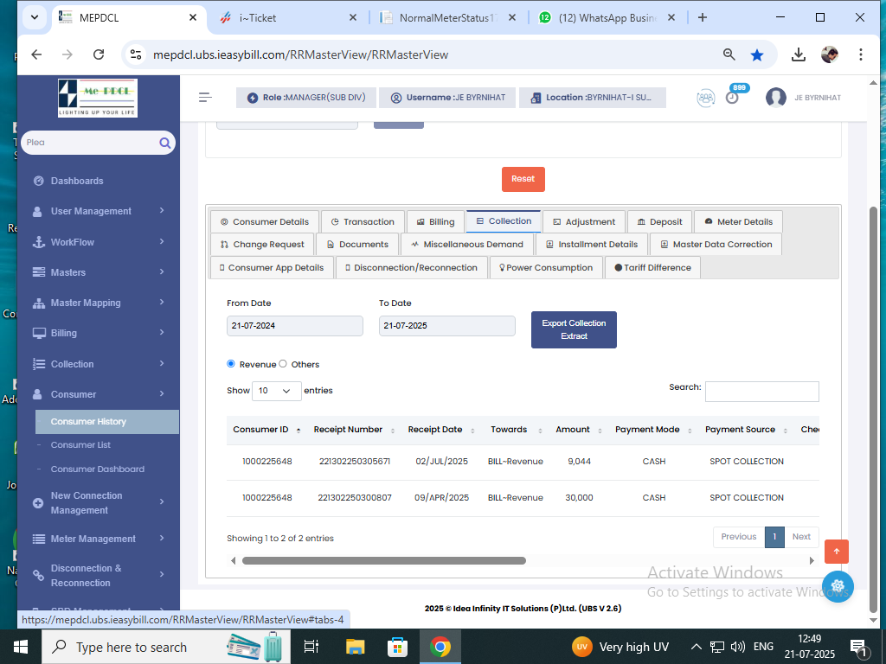Open the tab search dropdown arrow

(x=35, y=17)
